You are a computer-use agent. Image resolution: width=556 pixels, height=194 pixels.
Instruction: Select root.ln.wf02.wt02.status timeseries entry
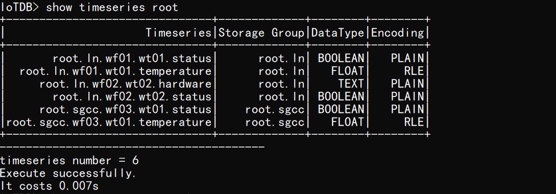132,96
